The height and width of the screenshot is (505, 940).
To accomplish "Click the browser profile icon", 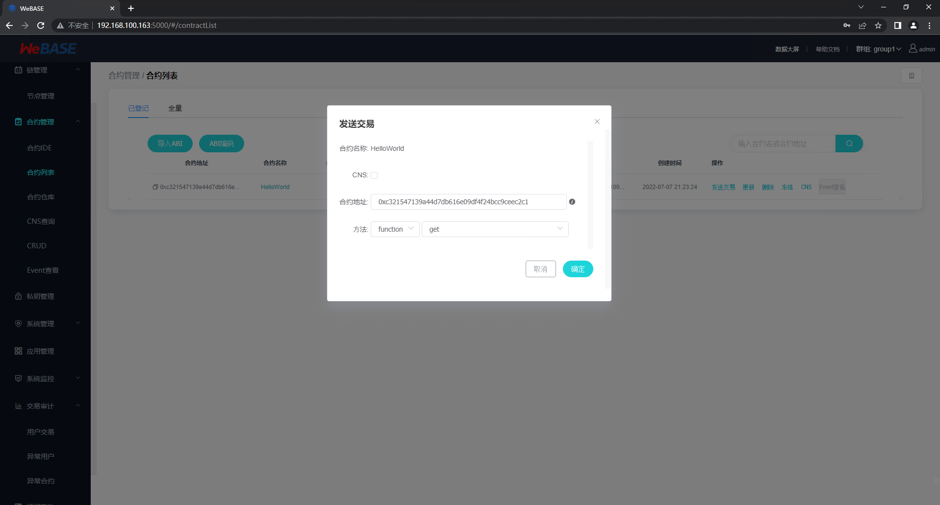I will [x=914, y=25].
